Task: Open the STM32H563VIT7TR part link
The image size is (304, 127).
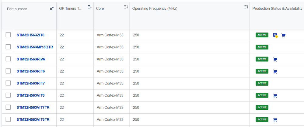Action: click(33, 108)
